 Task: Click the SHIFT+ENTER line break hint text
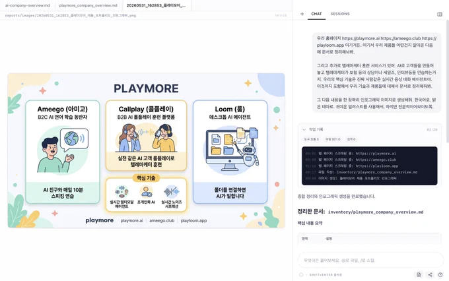(x=326, y=274)
